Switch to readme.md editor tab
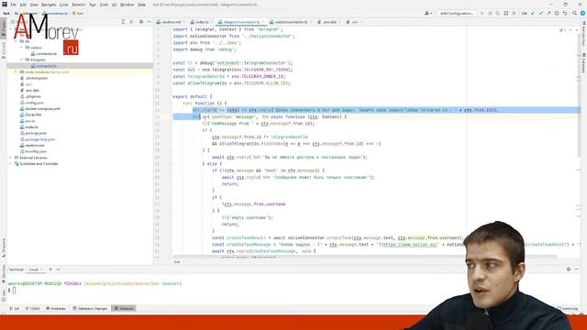 click(172, 22)
